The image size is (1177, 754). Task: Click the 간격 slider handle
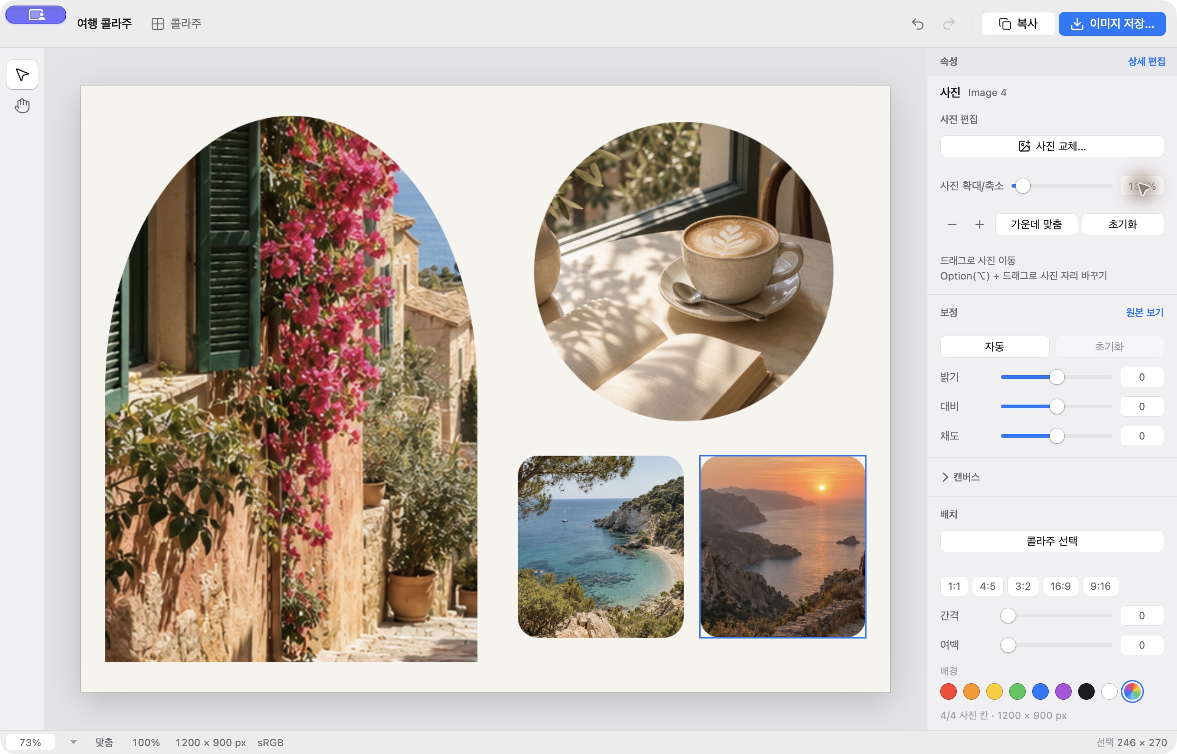pyautogui.click(x=1008, y=616)
